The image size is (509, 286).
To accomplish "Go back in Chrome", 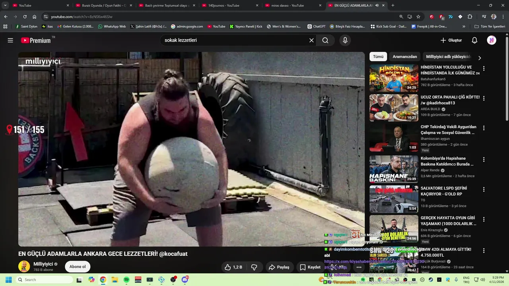I will pyautogui.click(x=6, y=17).
